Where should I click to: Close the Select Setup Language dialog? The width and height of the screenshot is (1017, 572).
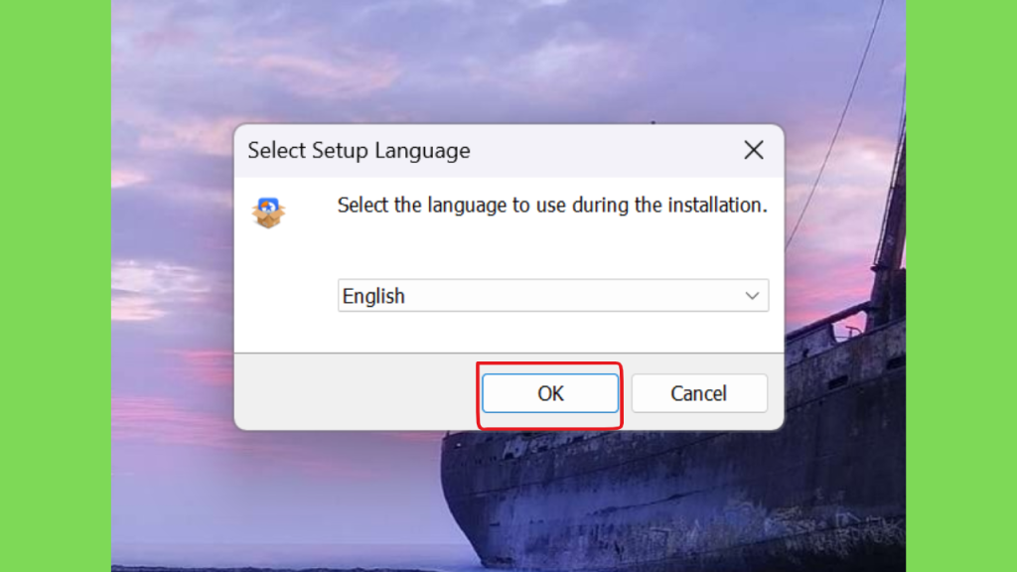[x=754, y=150]
